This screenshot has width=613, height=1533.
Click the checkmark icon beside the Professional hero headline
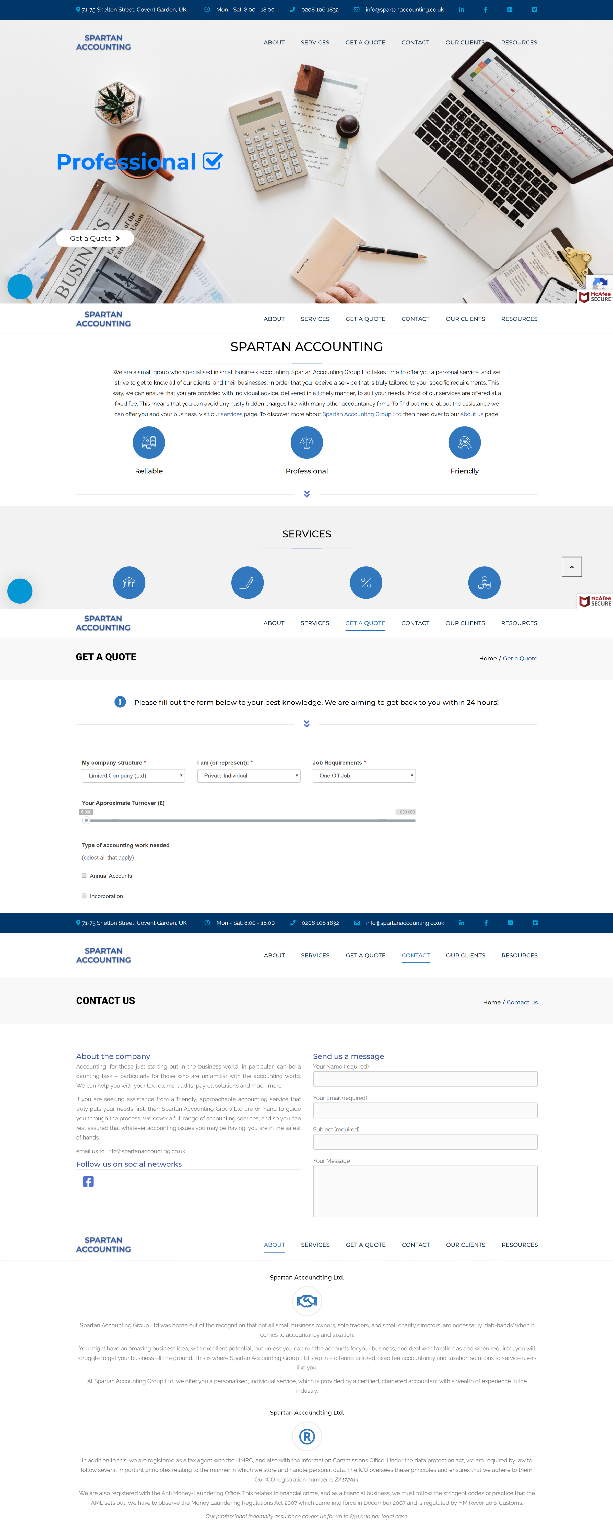click(x=213, y=161)
